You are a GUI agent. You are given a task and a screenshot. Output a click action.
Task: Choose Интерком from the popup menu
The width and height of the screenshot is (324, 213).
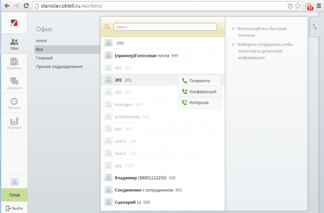pos(199,102)
